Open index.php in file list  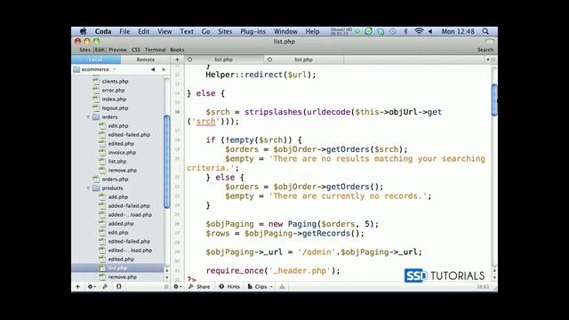pyautogui.click(x=114, y=99)
